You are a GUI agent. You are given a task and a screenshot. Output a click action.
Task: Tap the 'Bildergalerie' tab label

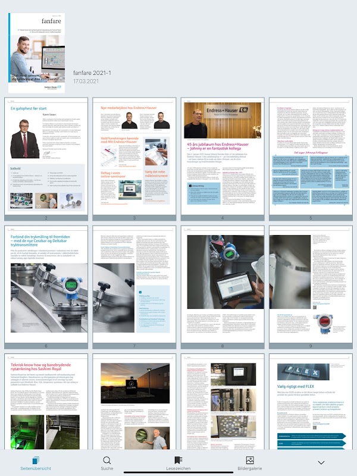250,468
